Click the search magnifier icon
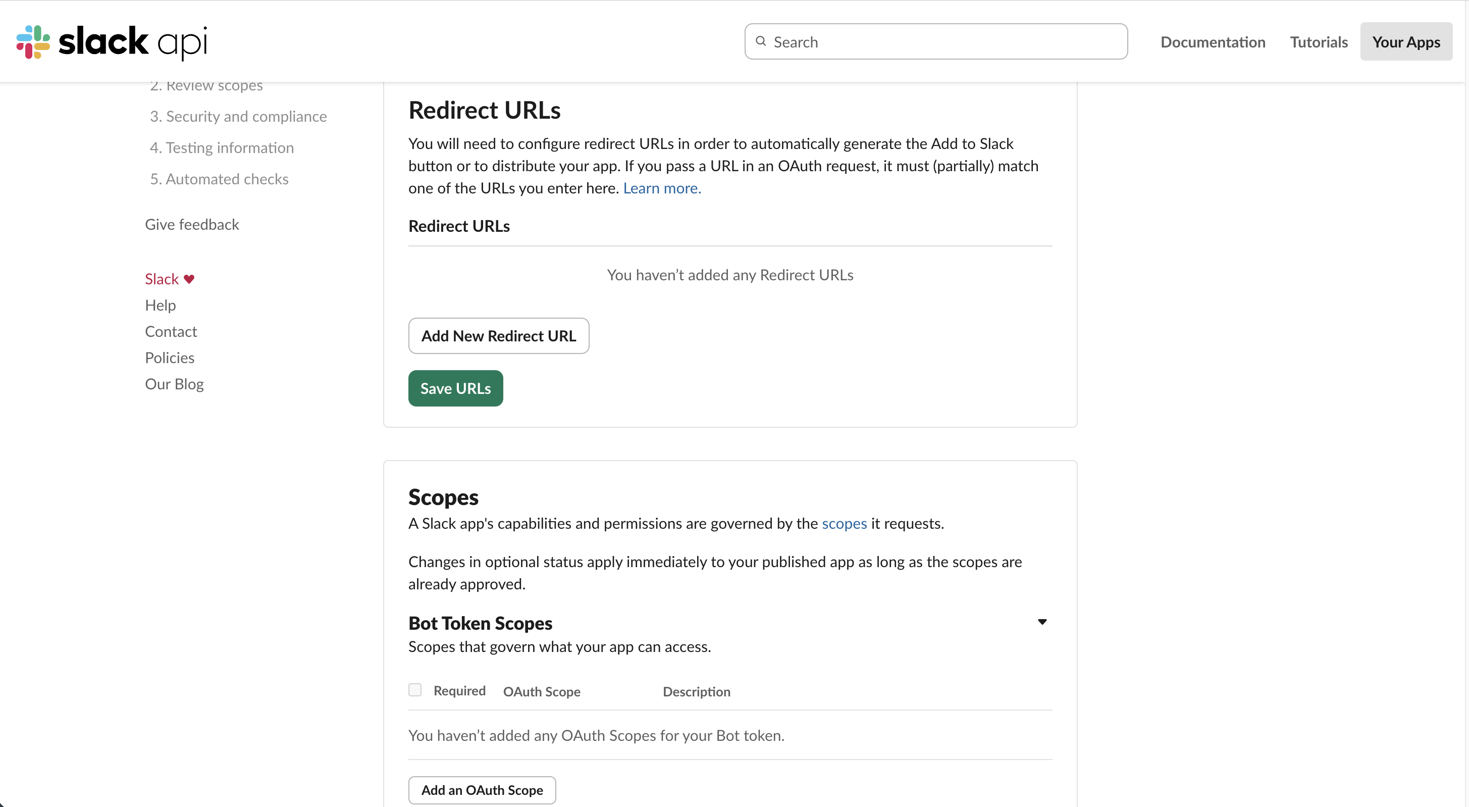 pos(761,41)
